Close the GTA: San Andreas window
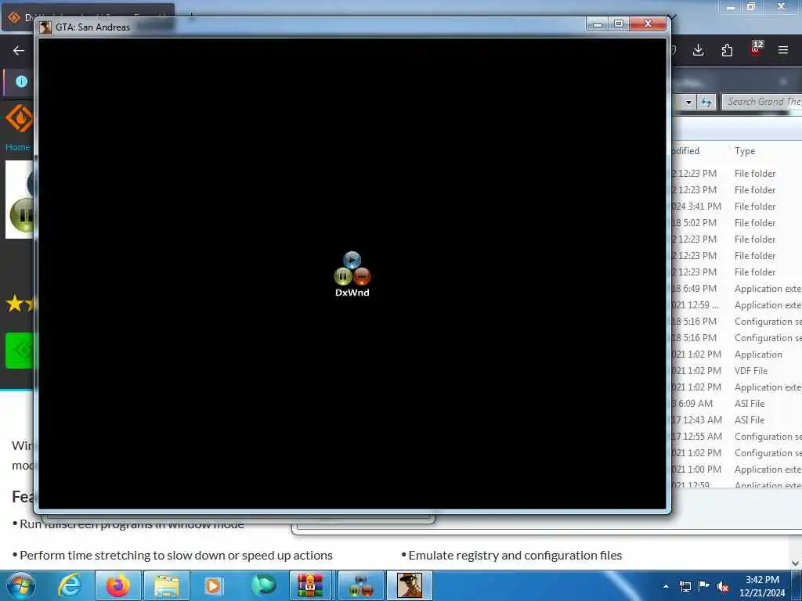The height and width of the screenshot is (601, 802). pyautogui.click(x=648, y=23)
